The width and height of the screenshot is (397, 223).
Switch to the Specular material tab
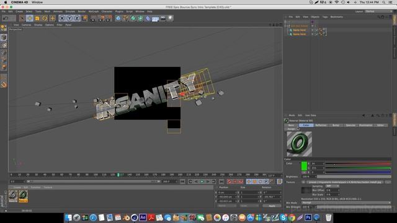tap(350, 125)
